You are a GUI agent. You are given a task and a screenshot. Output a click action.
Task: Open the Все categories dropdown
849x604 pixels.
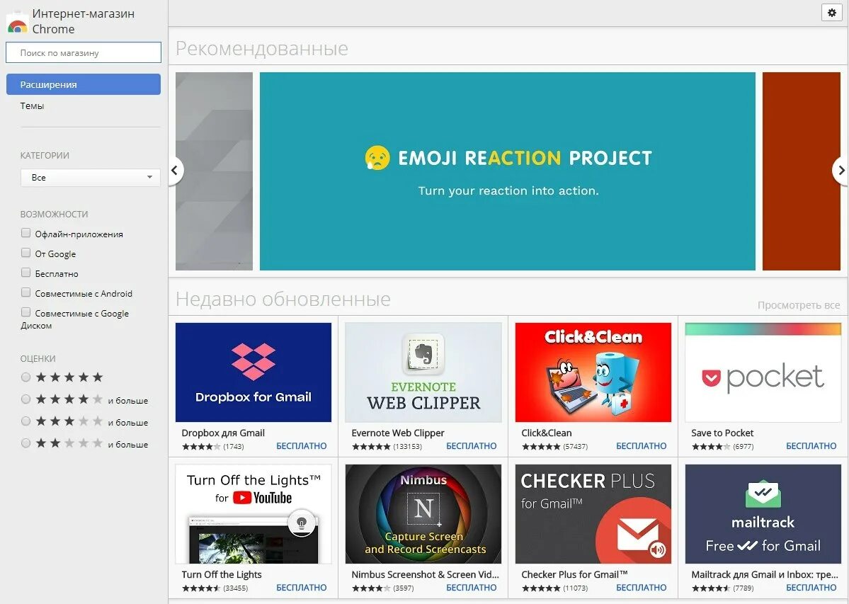[91, 178]
